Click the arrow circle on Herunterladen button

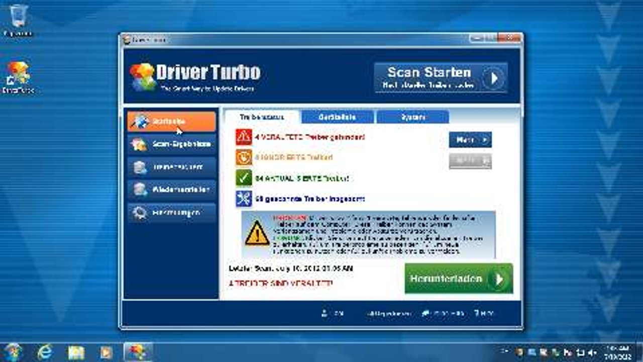point(498,279)
